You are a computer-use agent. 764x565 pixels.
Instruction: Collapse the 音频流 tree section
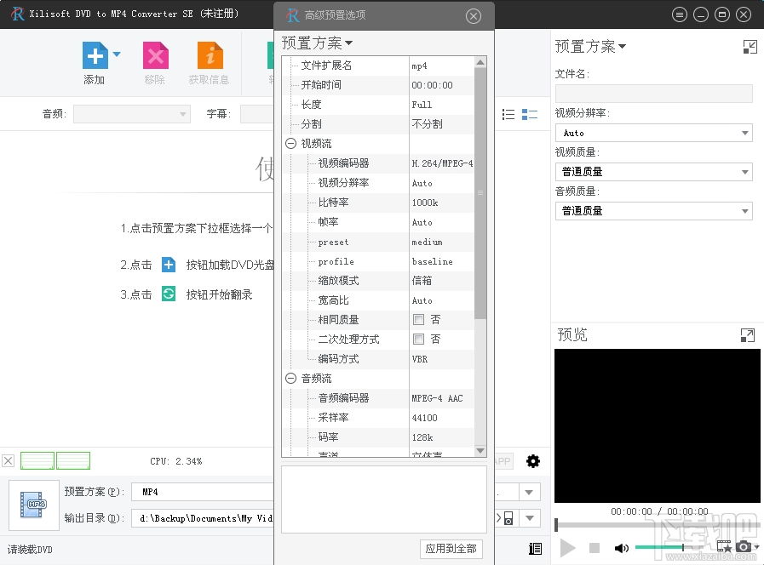pyautogui.click(x=291, y=379)
